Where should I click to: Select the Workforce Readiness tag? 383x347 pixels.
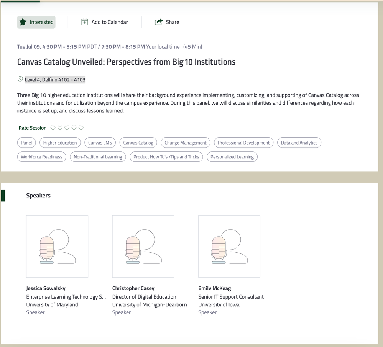41,157
